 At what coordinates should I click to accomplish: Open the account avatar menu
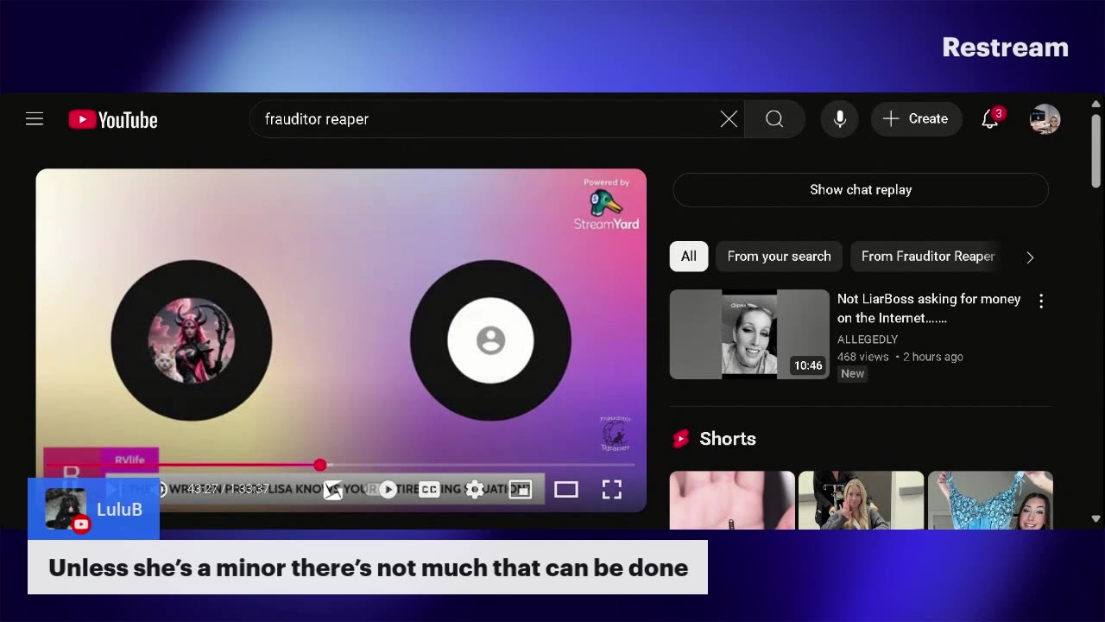click(x=1045, y=119)
